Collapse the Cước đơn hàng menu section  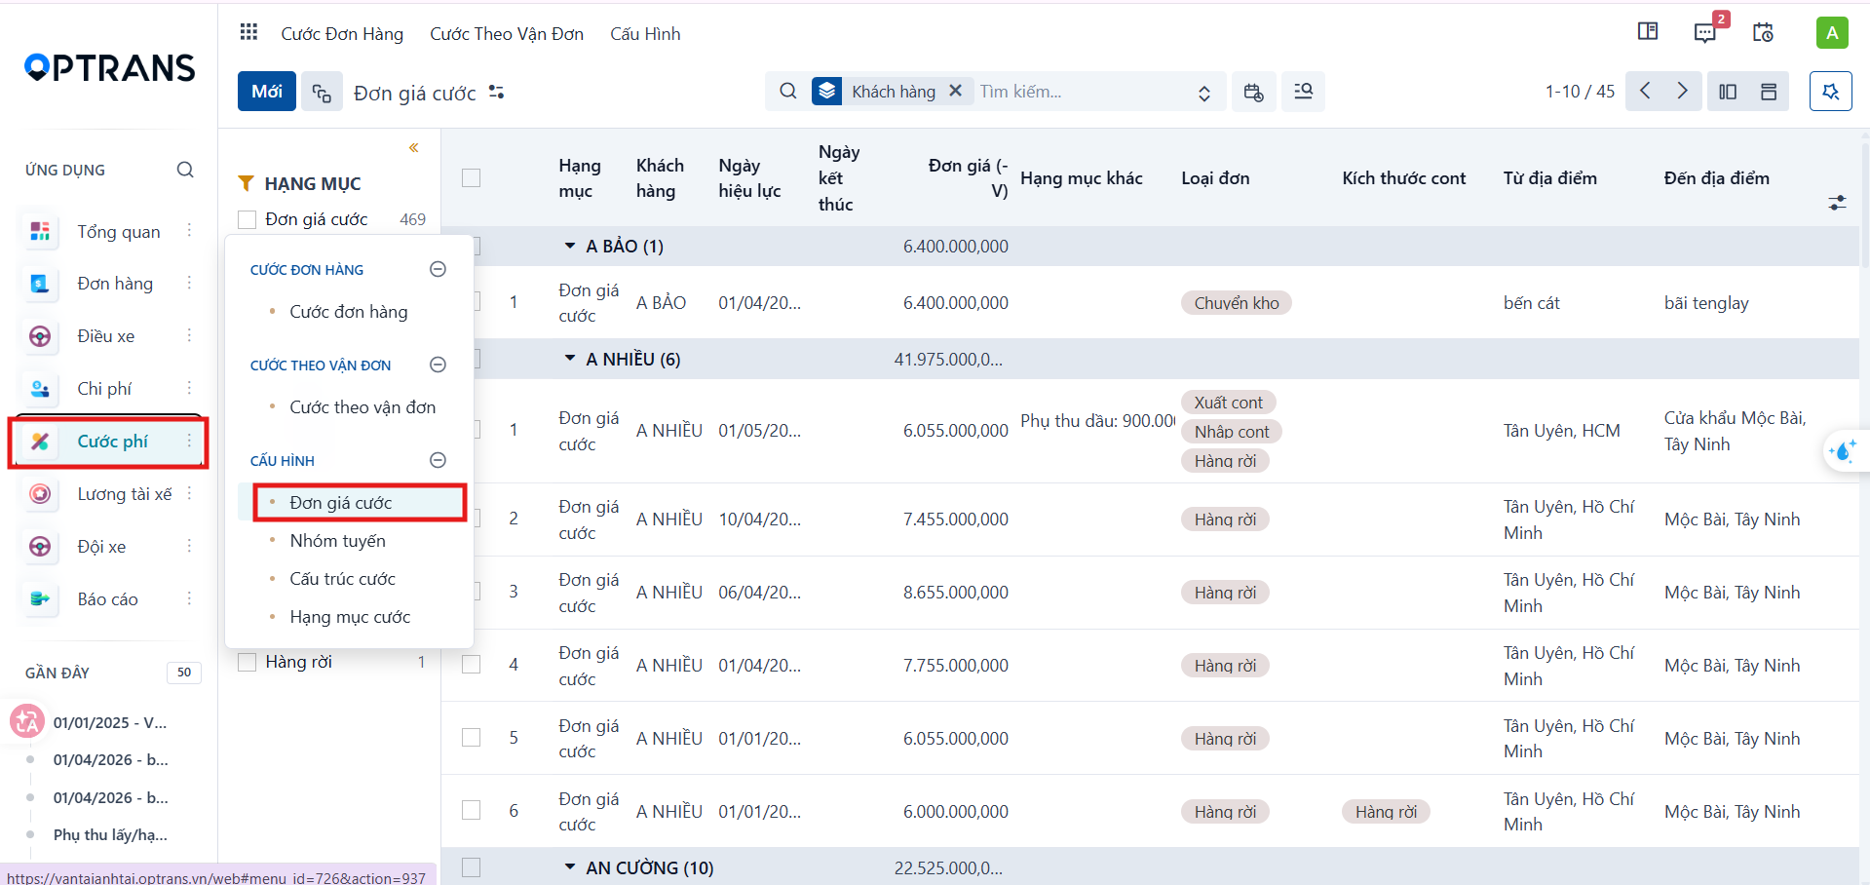pyautogui.click(x=439, y=269)
